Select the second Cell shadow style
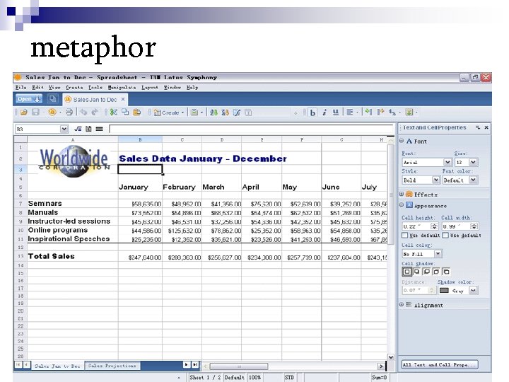This screenshot has width=509, height=382. pos(417,272)
